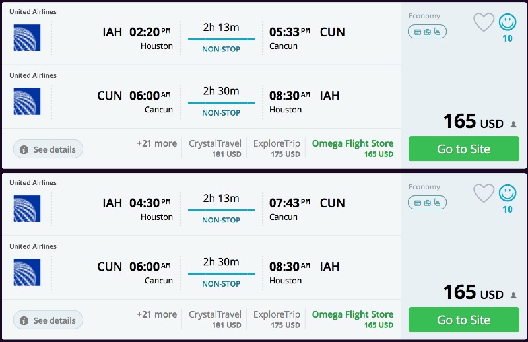This screenshot has height=342, width=528.
Task: Click the passenger icon next to the second 165 USD price
Action: (513, 296)
